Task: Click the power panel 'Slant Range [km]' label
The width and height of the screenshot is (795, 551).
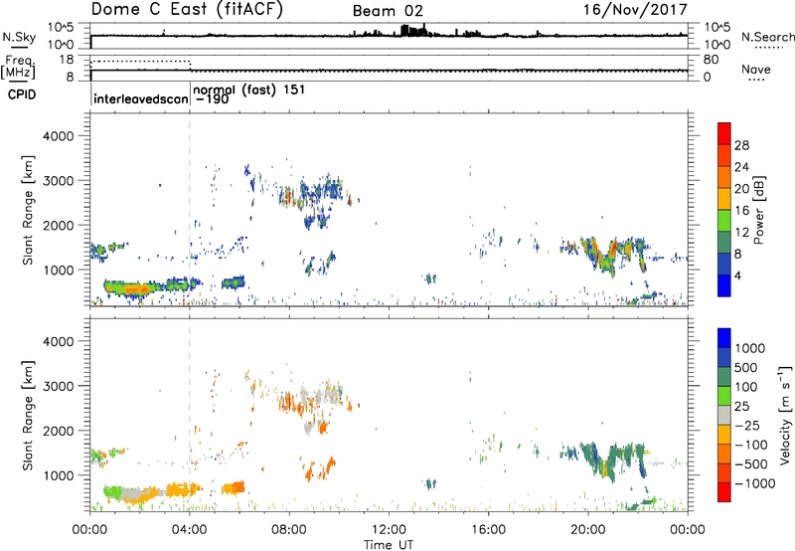Action: point(28,210)
